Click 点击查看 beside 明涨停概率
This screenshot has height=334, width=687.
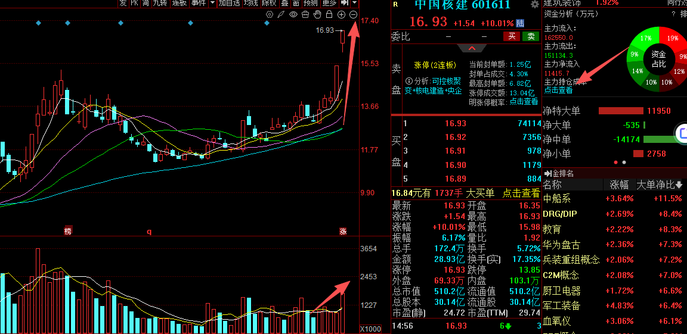pos(524,102)
